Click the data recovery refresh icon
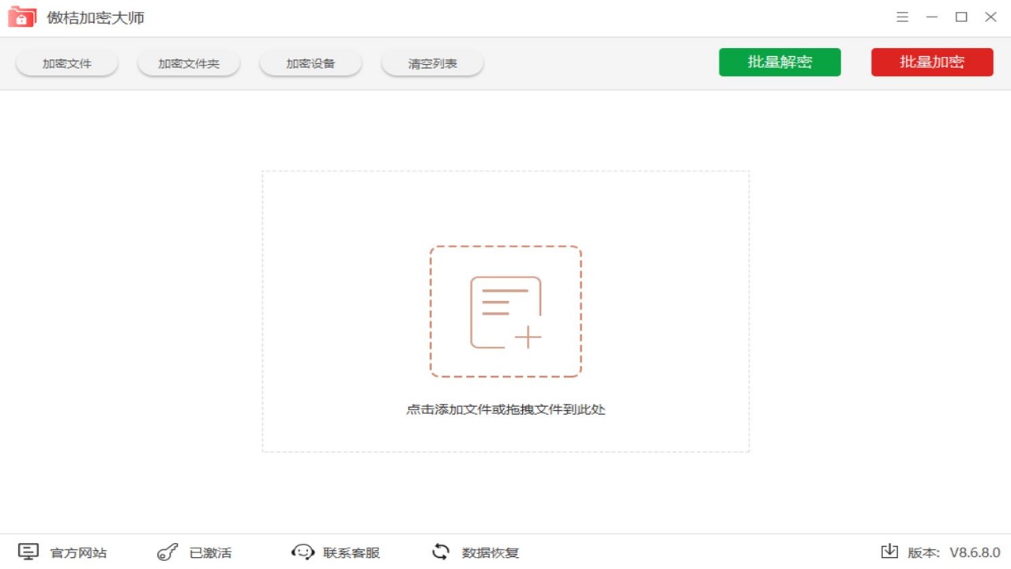1011x569 pixels. pos(440,552)
